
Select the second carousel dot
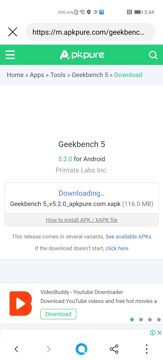(141, 319)
